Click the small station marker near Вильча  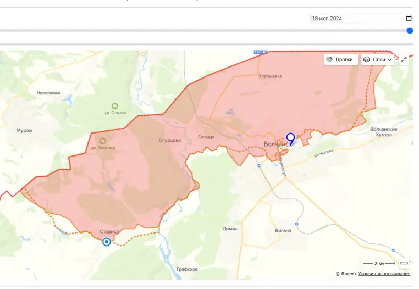pyautogui.click(x=297, y=224)
